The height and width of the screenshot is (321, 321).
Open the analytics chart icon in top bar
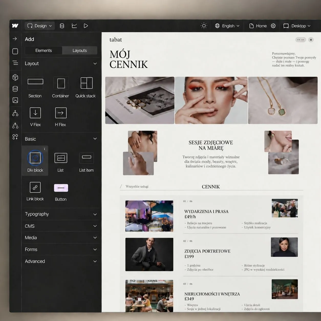(x=74, y=26)
